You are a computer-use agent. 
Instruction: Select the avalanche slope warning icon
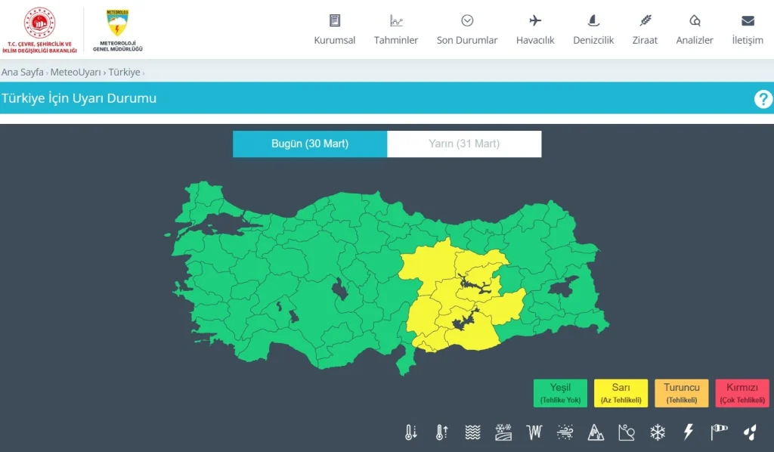click(627, 432)
